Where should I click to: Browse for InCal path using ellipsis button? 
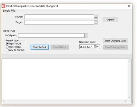tap(86, 36)
